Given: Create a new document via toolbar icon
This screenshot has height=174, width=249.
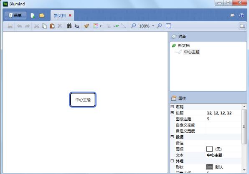Looking at the screenshot, I should (33, 15).
